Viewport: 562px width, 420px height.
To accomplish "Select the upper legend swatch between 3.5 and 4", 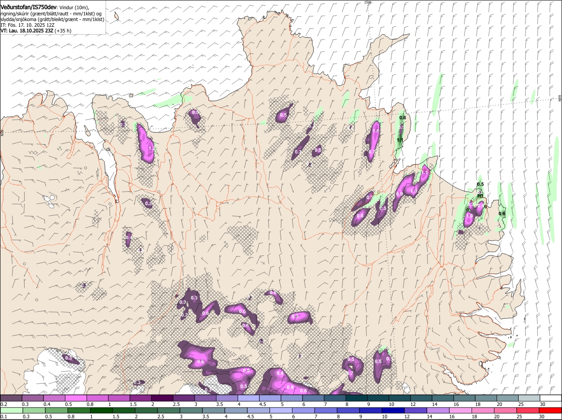I will (227, 398).
